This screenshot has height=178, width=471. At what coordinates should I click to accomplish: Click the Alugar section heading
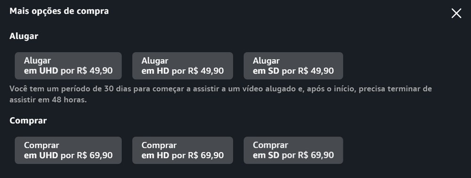(x=24, y=36)
